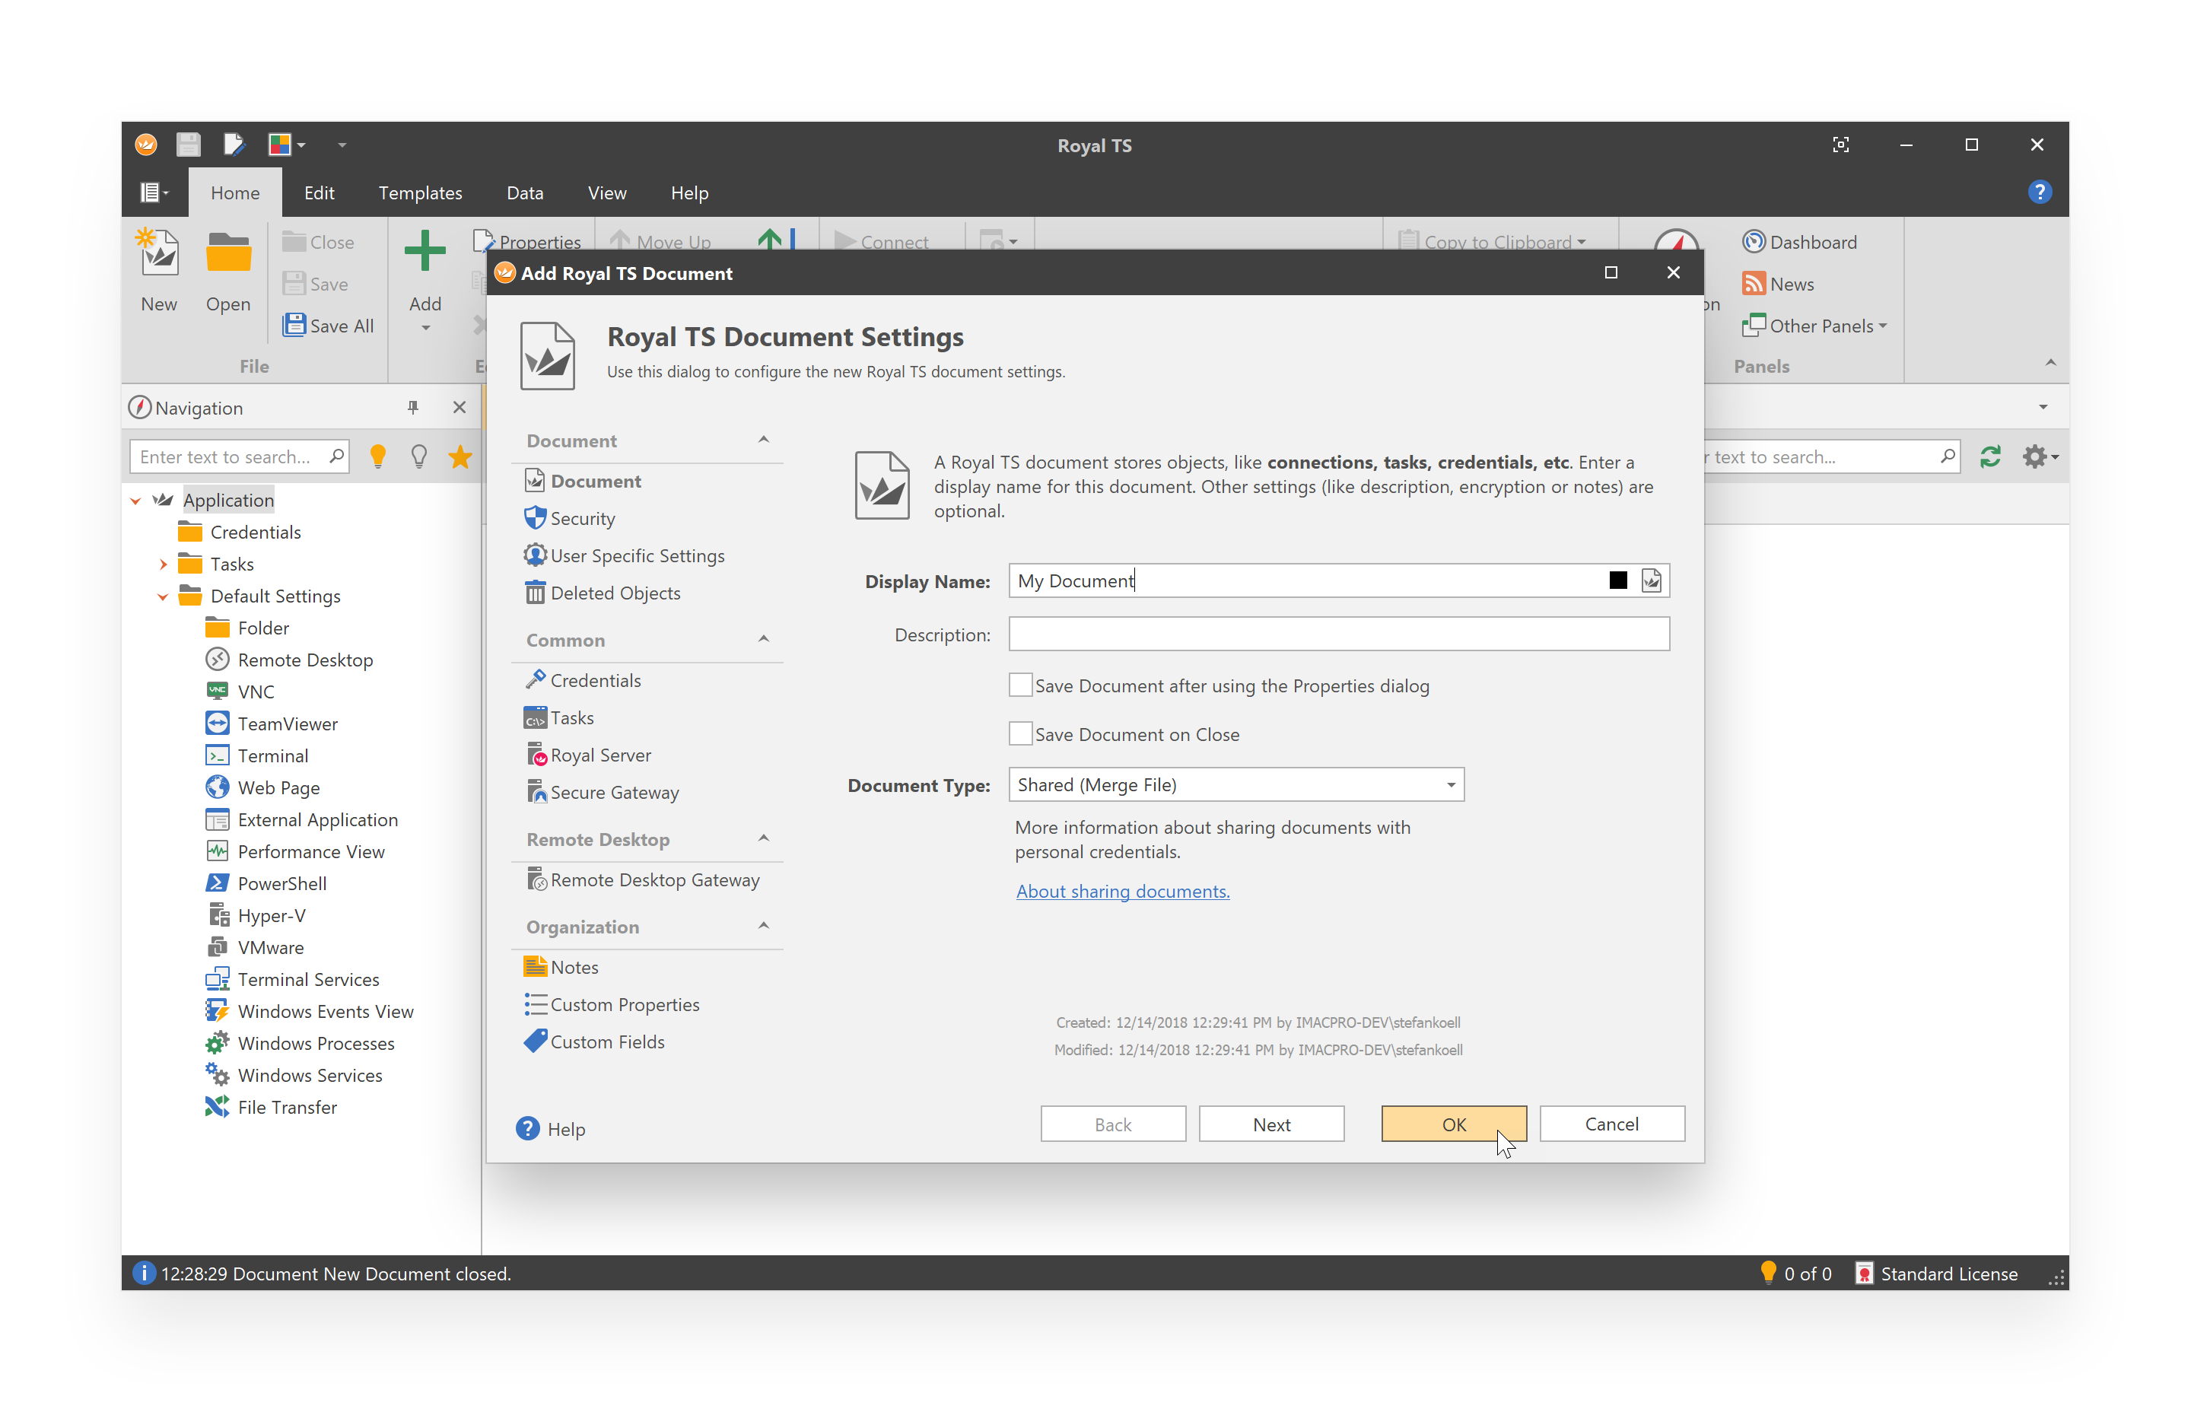The width and height of the screenshot is (2191, 1412).
Task: Click the green refresh icon in right panel
Action: pyautogui.click(x=1989, y=456)
